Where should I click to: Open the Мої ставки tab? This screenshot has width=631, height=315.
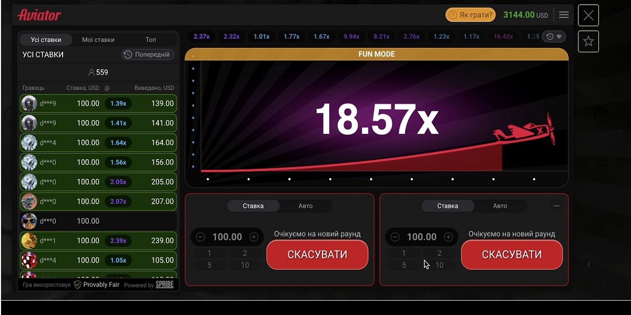[98, 40]
